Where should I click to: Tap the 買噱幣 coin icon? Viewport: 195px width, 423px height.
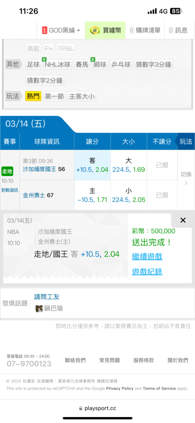coord(95,30)
